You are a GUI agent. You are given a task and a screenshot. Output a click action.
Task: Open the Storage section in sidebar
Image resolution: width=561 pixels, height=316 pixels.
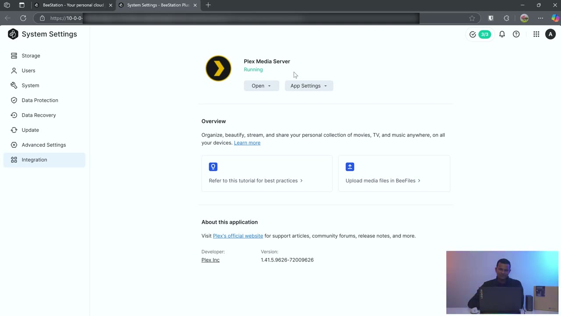(31, 55)
